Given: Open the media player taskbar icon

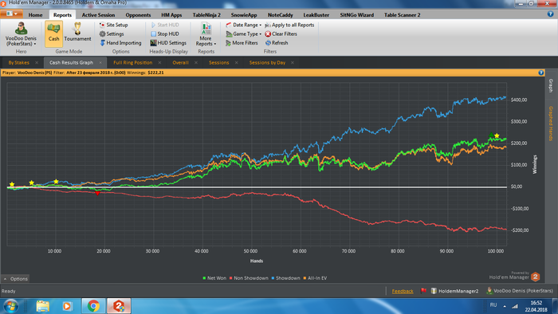Looking at the screenshot, I should click(67, 306).
